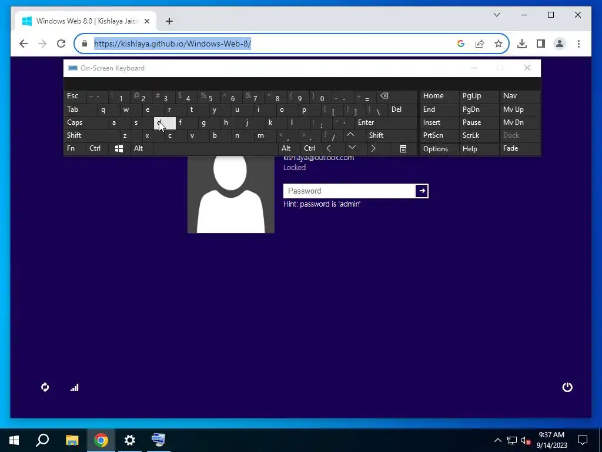Click the 'm' key on the keyboard
602x452 pixels.
point(265,135)
